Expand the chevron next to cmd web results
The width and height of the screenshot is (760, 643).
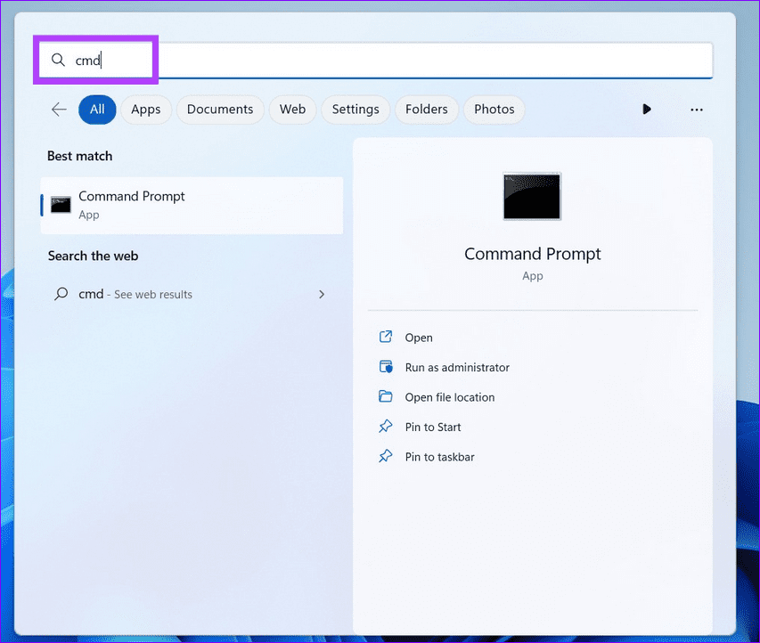point(322,294)
